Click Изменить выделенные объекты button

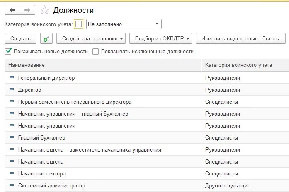[240, 38]
